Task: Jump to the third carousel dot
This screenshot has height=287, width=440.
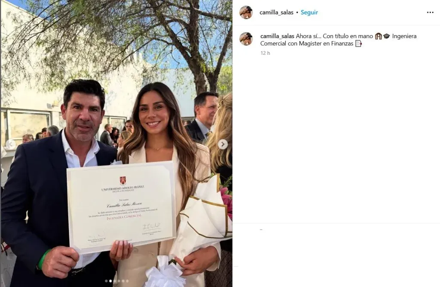Action: coord(114,281)
